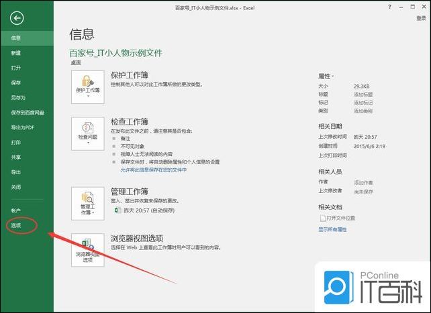Click 添加标题 to add a title
This screenshot has width=431, height=313.
pos(363,95)
